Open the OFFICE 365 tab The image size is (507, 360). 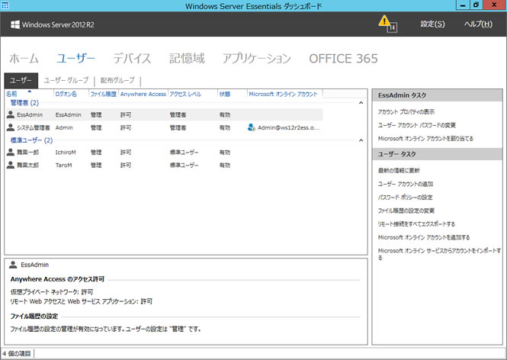(343, 59)
